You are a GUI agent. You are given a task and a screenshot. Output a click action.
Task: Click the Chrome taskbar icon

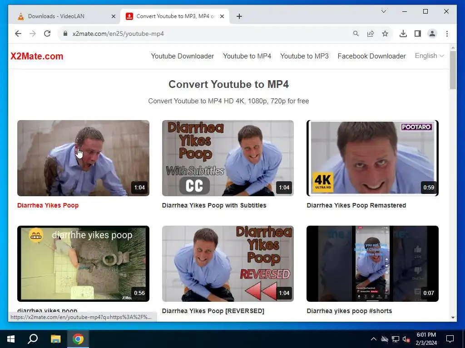pos(78,339)
